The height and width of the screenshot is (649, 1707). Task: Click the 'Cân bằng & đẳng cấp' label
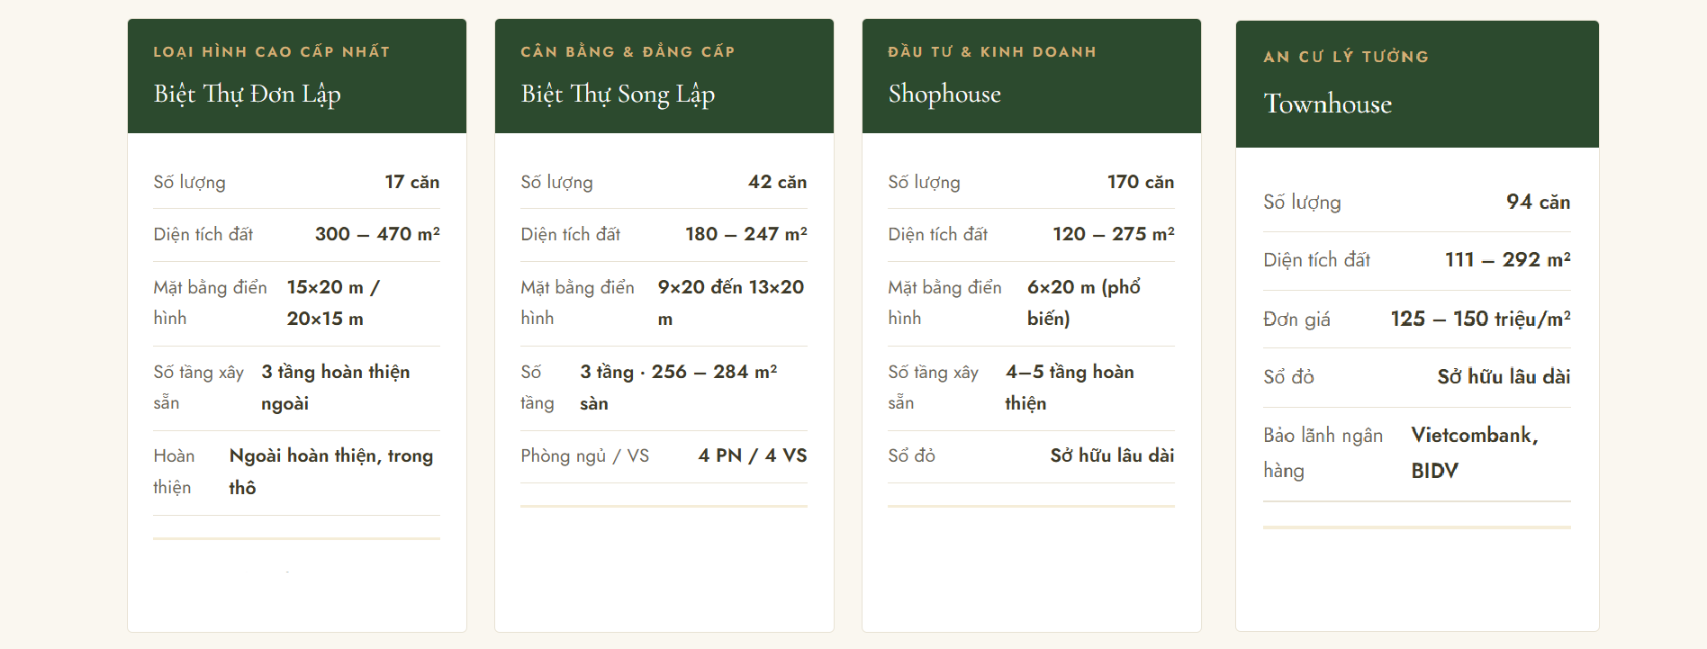click(x=628, y=52)
